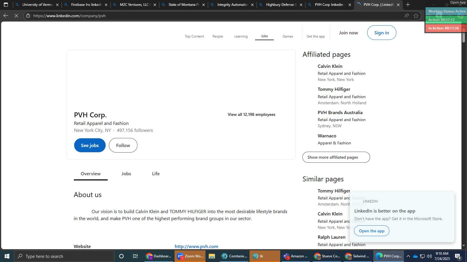This screenshot has width=467, height=262.
Task: Close the Highbury Defense tab
Action: 301,5
